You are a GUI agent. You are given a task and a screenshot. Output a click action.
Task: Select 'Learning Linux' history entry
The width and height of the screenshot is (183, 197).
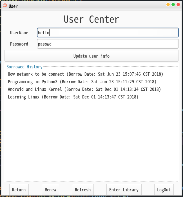[x=73, y=97]
